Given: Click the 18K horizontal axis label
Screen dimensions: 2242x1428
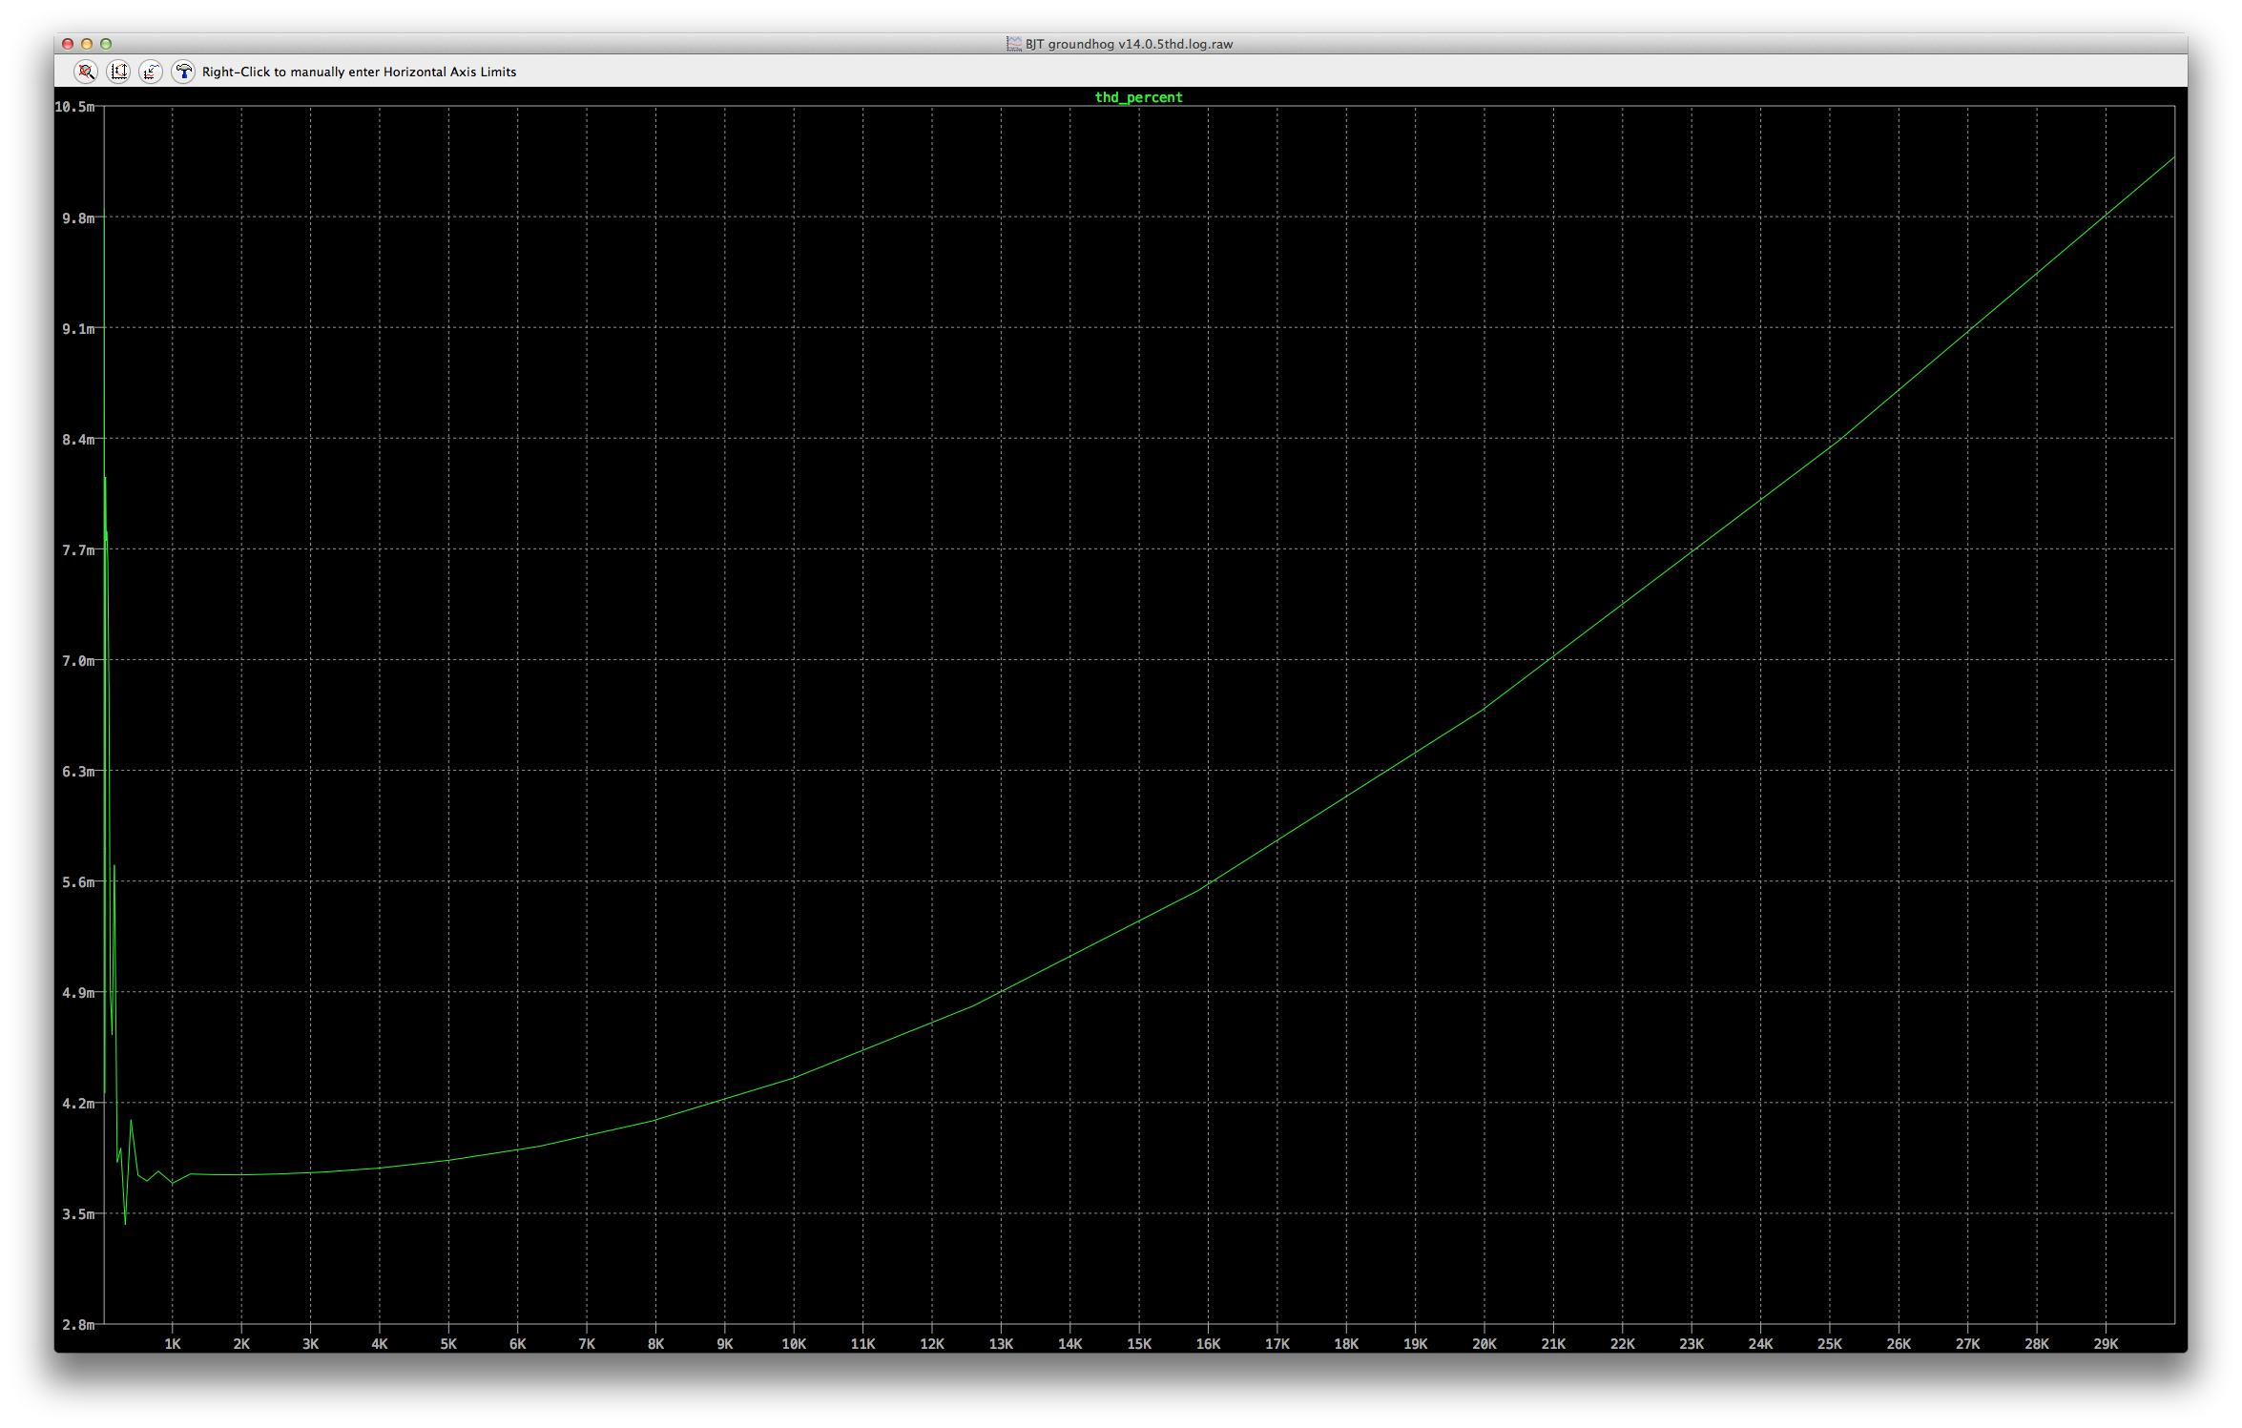Looking at the screenshot, I should (1346, 1344).
